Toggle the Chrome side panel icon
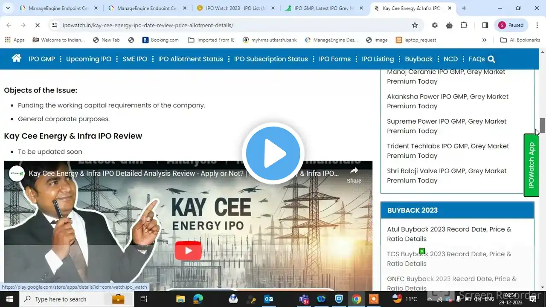Viewport: 546px width, 307px height. click(485, 25)
